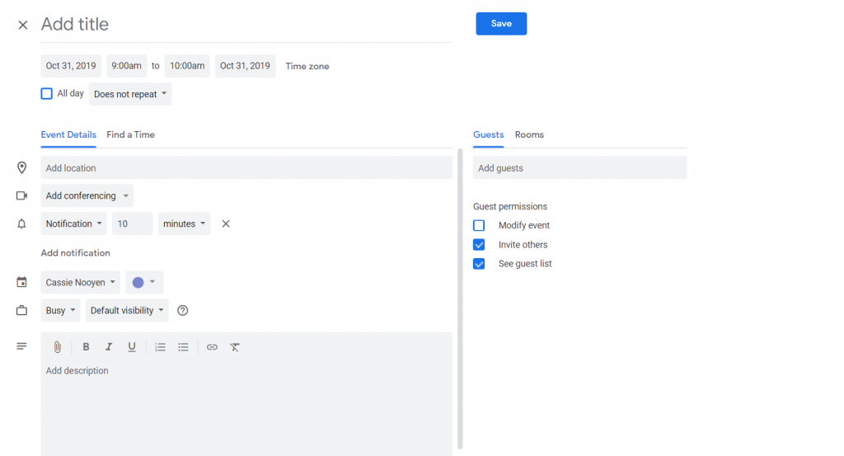This screenshot has width=844, height=456.
Task: Open the Does not repeat dropdown
Action: tap(130, 94)
